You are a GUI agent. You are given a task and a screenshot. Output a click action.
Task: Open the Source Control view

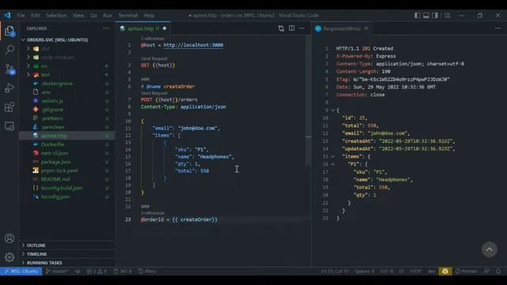pos(10,69)
